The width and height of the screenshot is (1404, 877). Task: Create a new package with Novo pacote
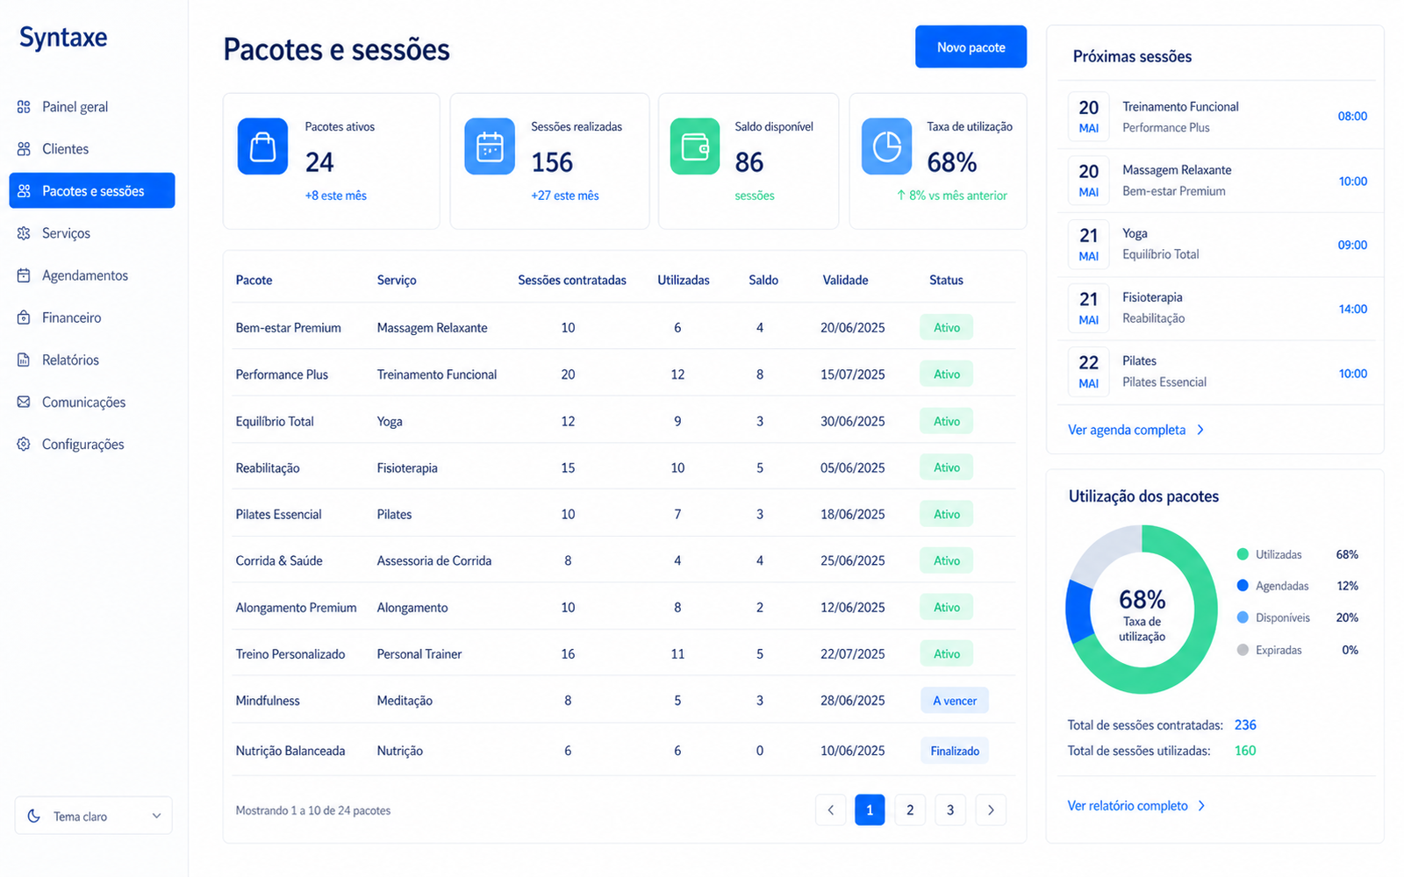(x=971, y=47)
